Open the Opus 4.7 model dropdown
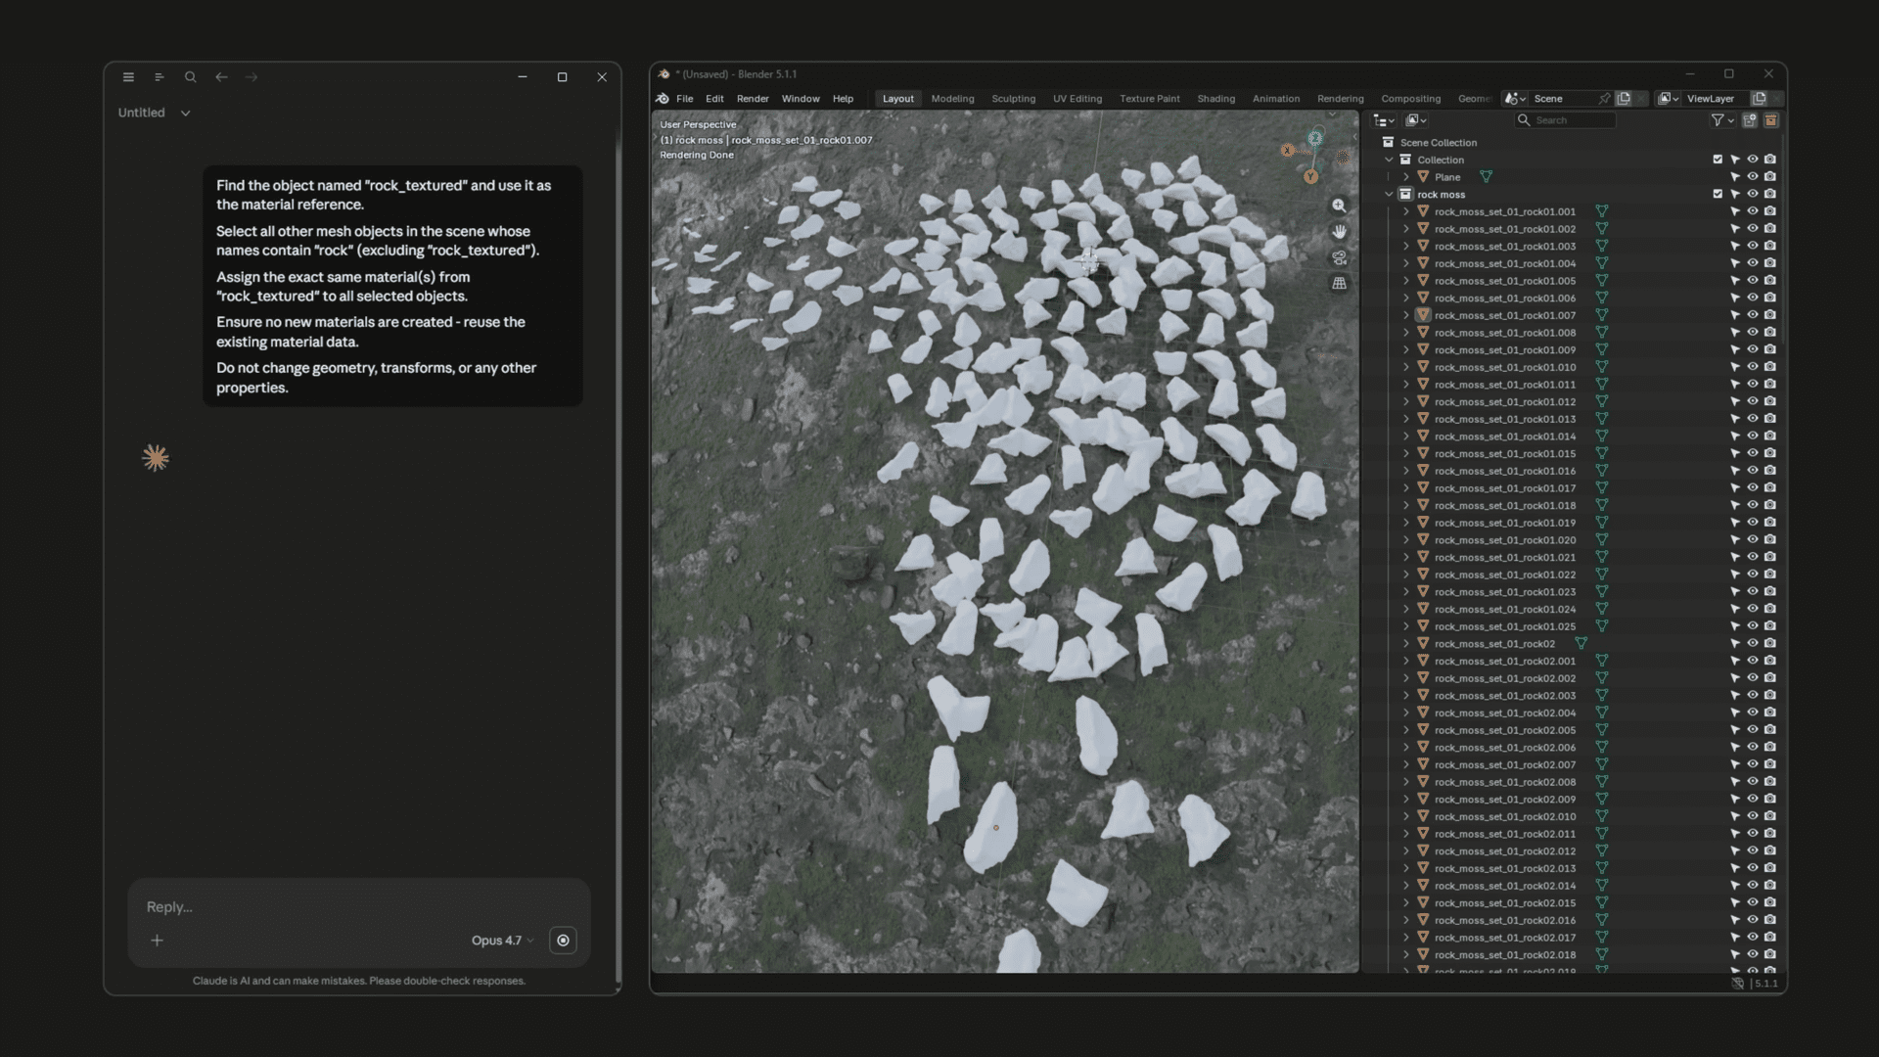This screenshot has height=1057, width=1879. click(502, 941)
